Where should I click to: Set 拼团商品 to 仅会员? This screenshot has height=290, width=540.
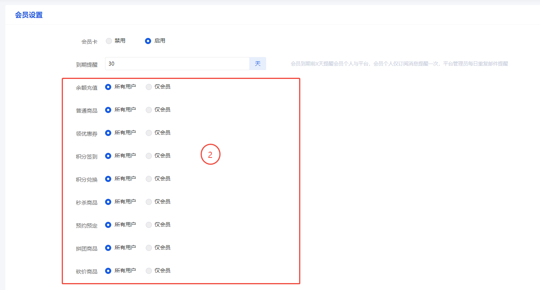point(149,248)
